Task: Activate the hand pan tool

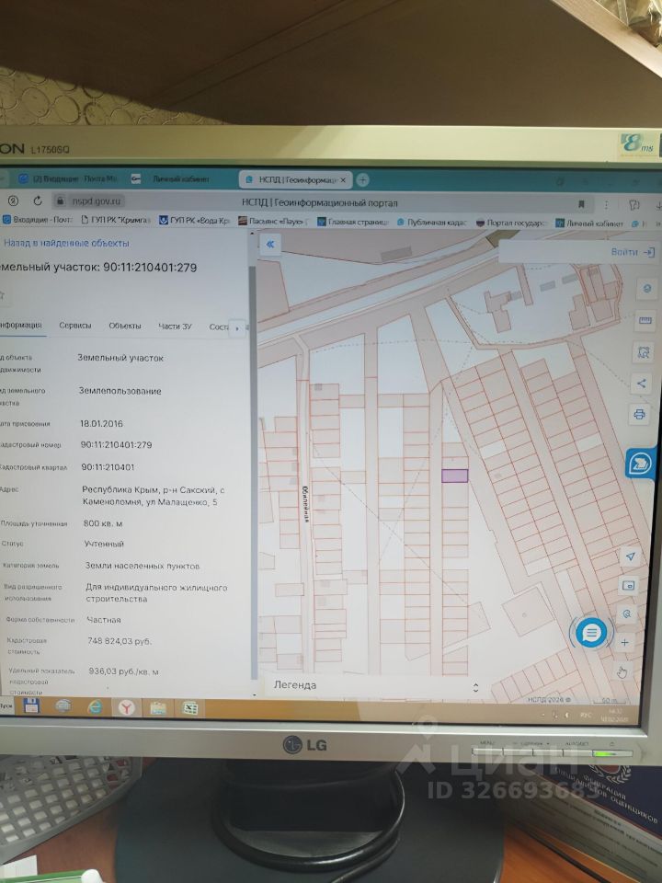Action: (x=622, y=671)
